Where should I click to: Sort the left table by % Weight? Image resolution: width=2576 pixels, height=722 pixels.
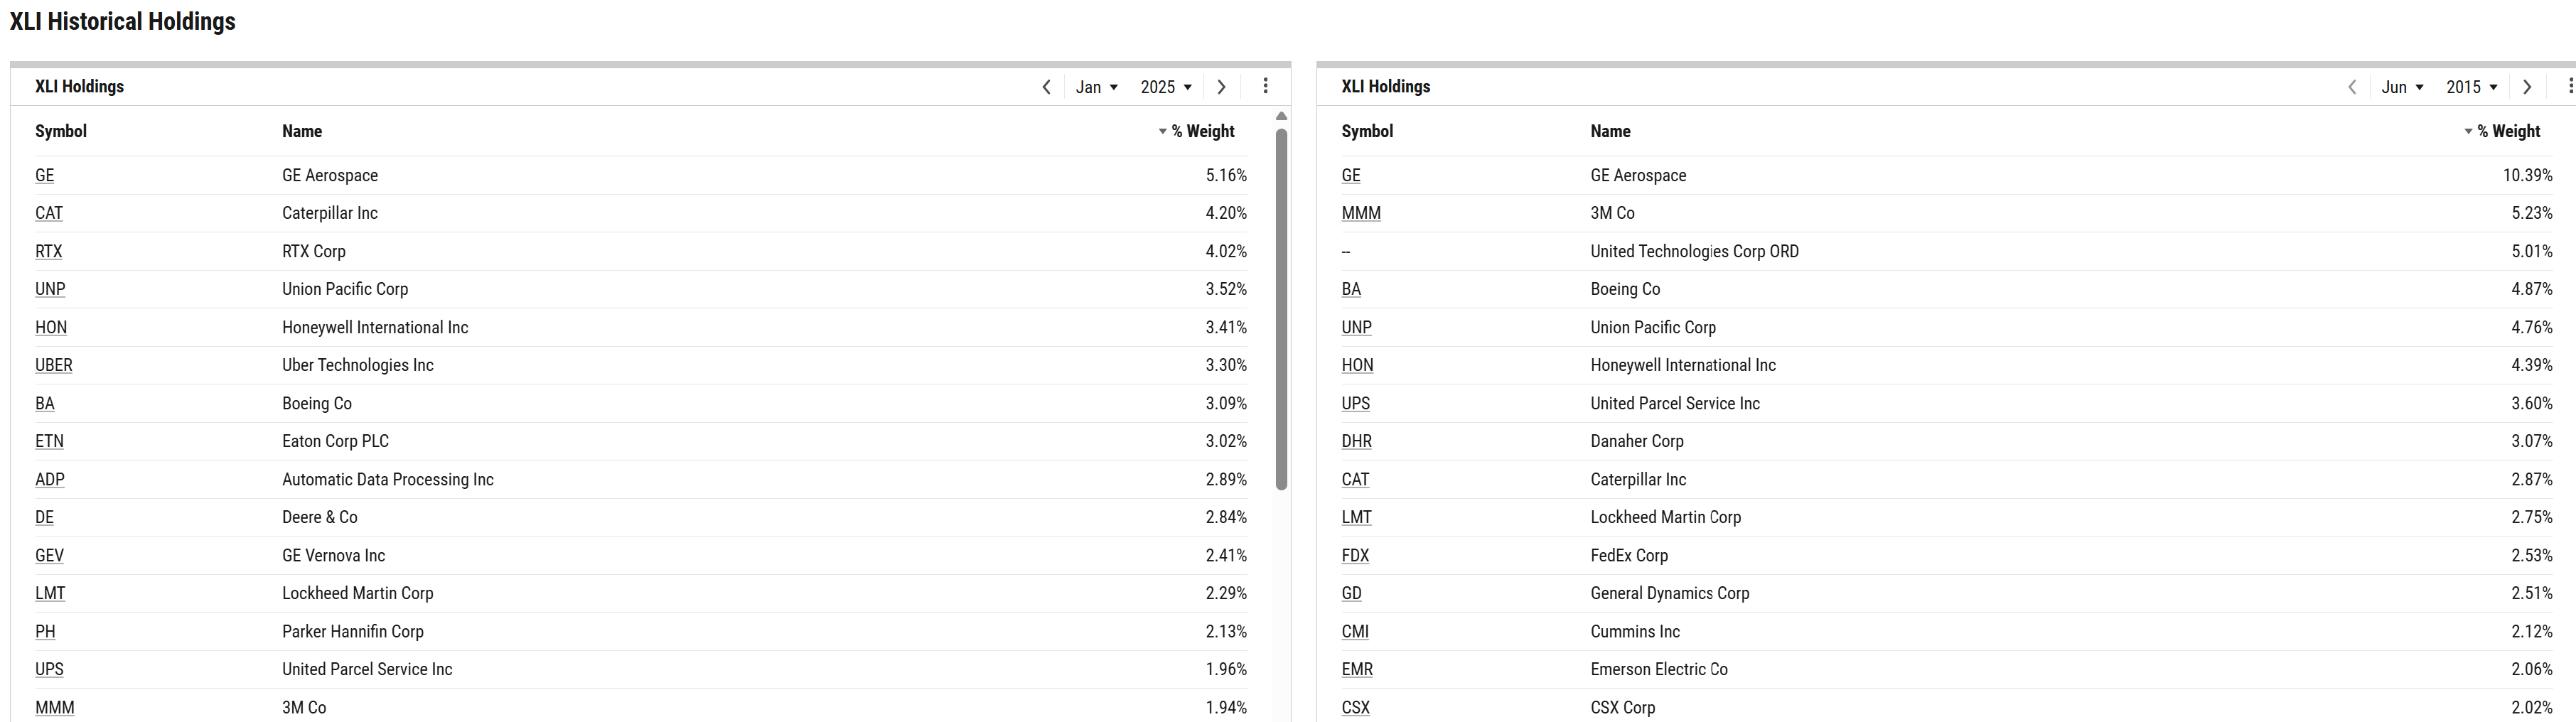1196,131
